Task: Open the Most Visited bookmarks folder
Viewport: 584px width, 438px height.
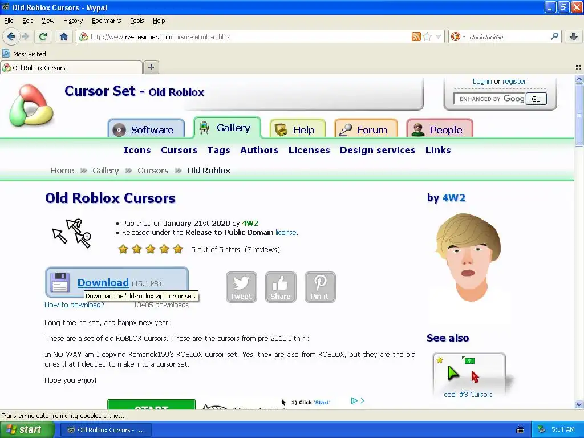Action: click(25, 54)
